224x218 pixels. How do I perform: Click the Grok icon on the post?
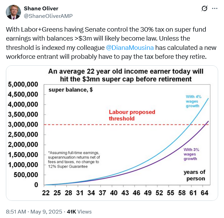[204, 8]
